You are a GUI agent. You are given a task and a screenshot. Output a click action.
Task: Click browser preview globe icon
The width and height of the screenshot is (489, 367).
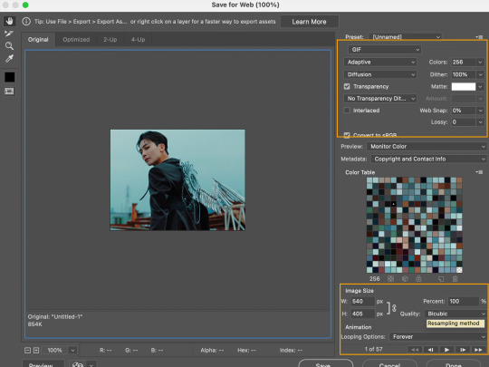pos(78,364)
